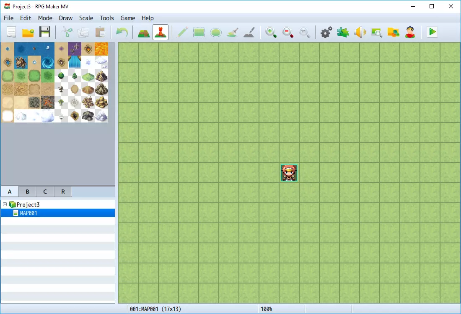Click the Paste clipboard icon

click(100, 32)
